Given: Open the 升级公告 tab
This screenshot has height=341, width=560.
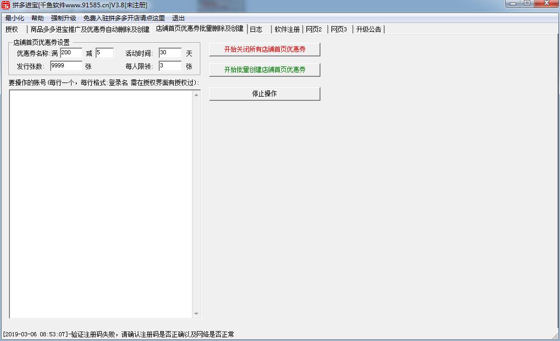Looking at the screenshot, I should coord(368,29).
